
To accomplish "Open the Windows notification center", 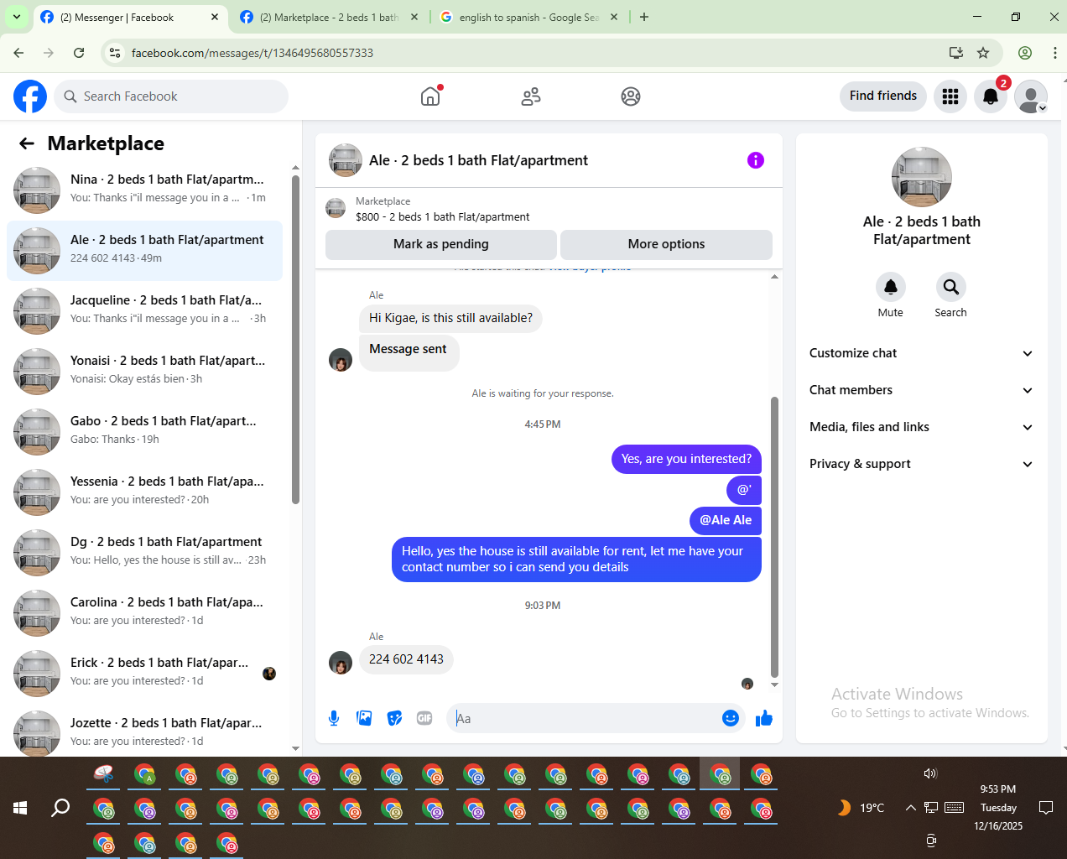I will [1046, 808].
